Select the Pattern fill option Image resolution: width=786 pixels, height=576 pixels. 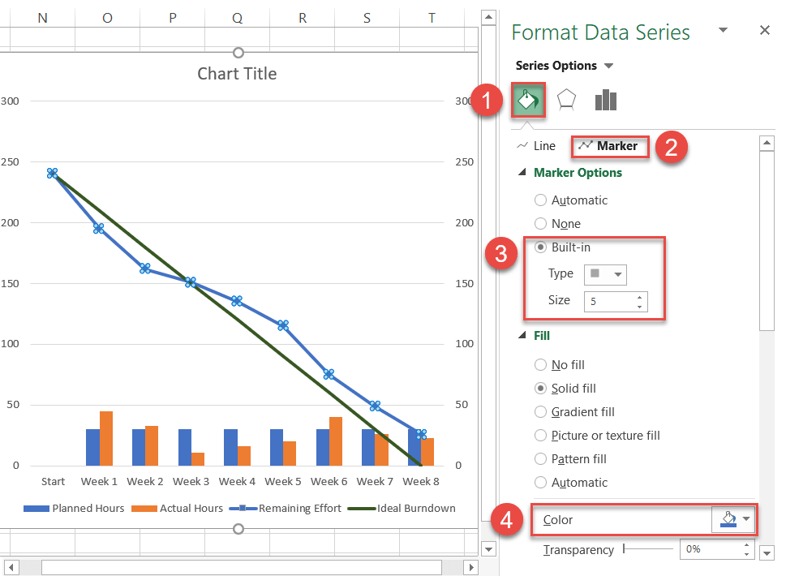[x=540, y=458]
